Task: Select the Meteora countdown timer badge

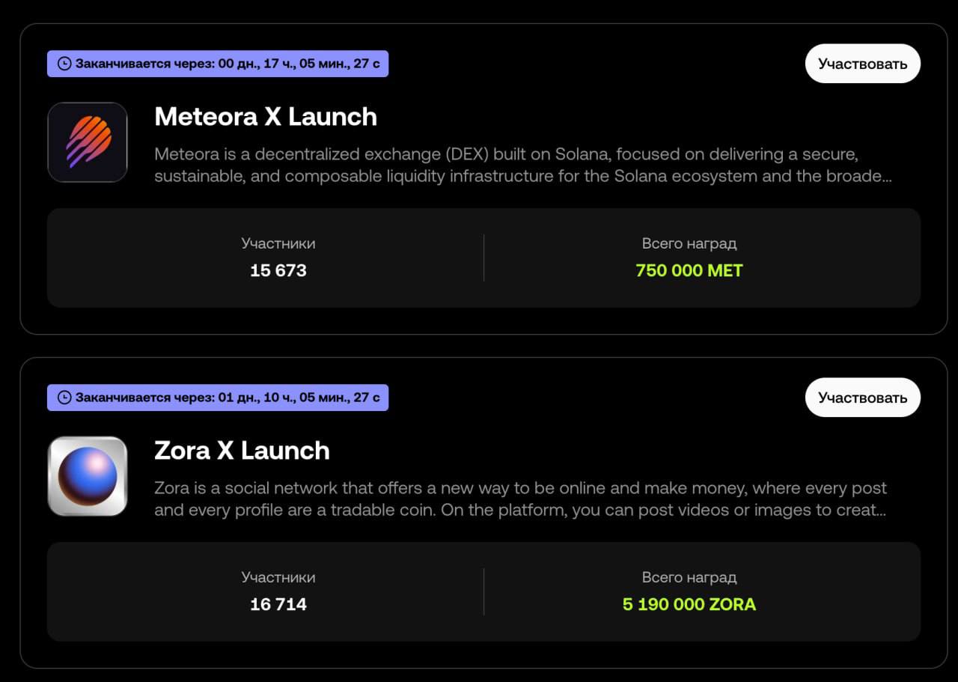Action: pyautogui.click(x=218, y=64)
